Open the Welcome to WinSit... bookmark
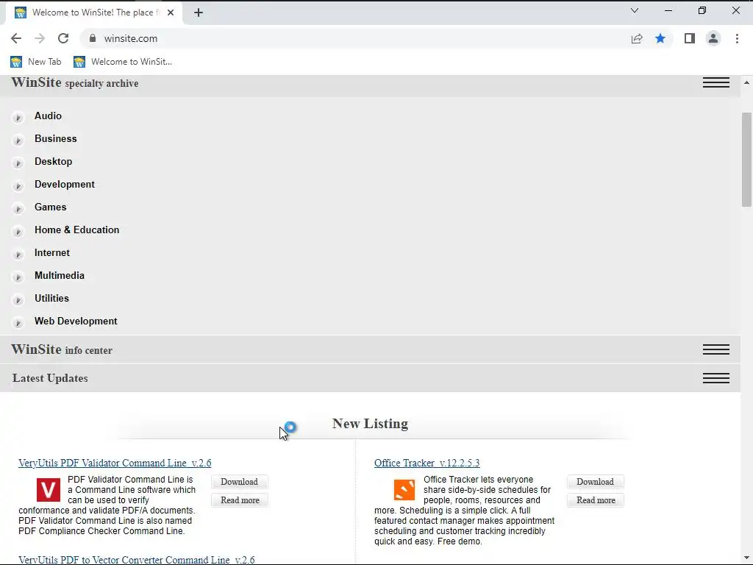Screen dimensions: 753x565 (123, 62)
